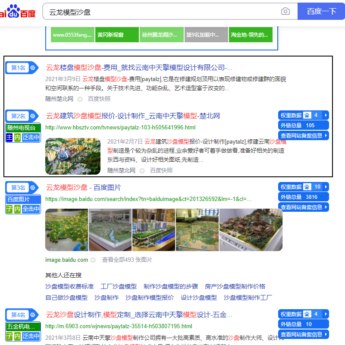
Task: Search related term 沙盘模型制作工厂
Action: (248, 298)
